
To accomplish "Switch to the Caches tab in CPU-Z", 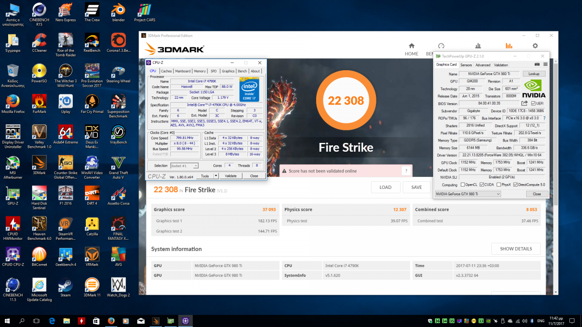I will coord(166,71).
